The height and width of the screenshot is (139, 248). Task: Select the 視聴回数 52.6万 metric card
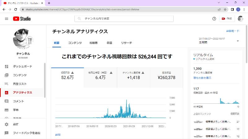pos(68,77)
